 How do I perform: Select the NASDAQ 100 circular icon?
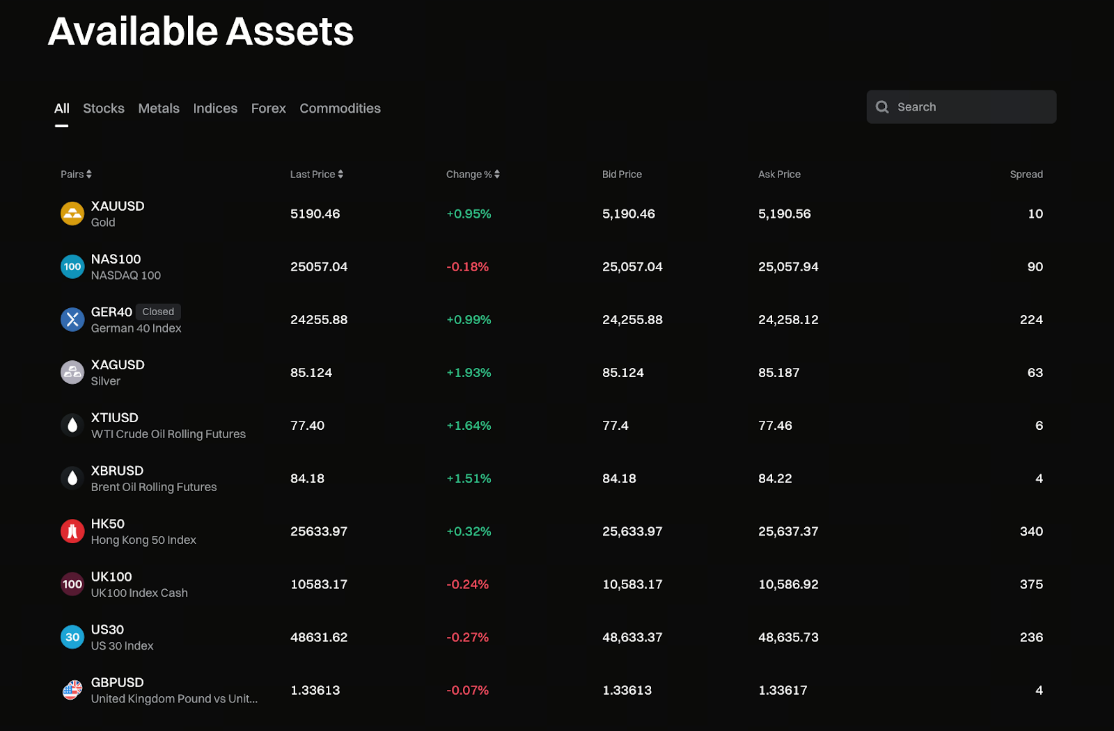click(72, 266)
